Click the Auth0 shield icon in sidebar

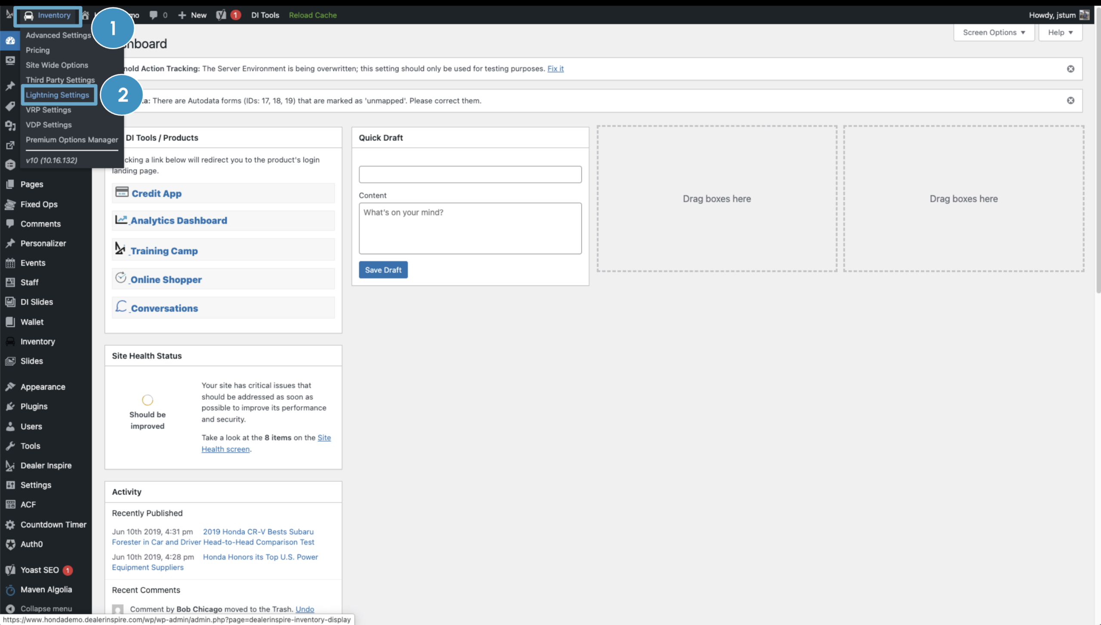coord(10,544)
